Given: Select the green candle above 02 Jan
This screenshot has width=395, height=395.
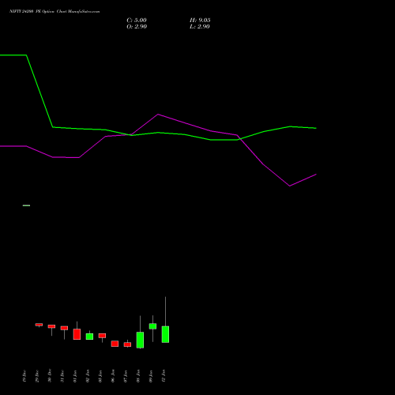Looking at the screenshot, I should tap(89, 337).
